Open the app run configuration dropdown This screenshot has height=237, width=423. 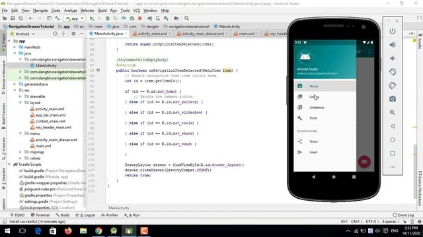75,18
